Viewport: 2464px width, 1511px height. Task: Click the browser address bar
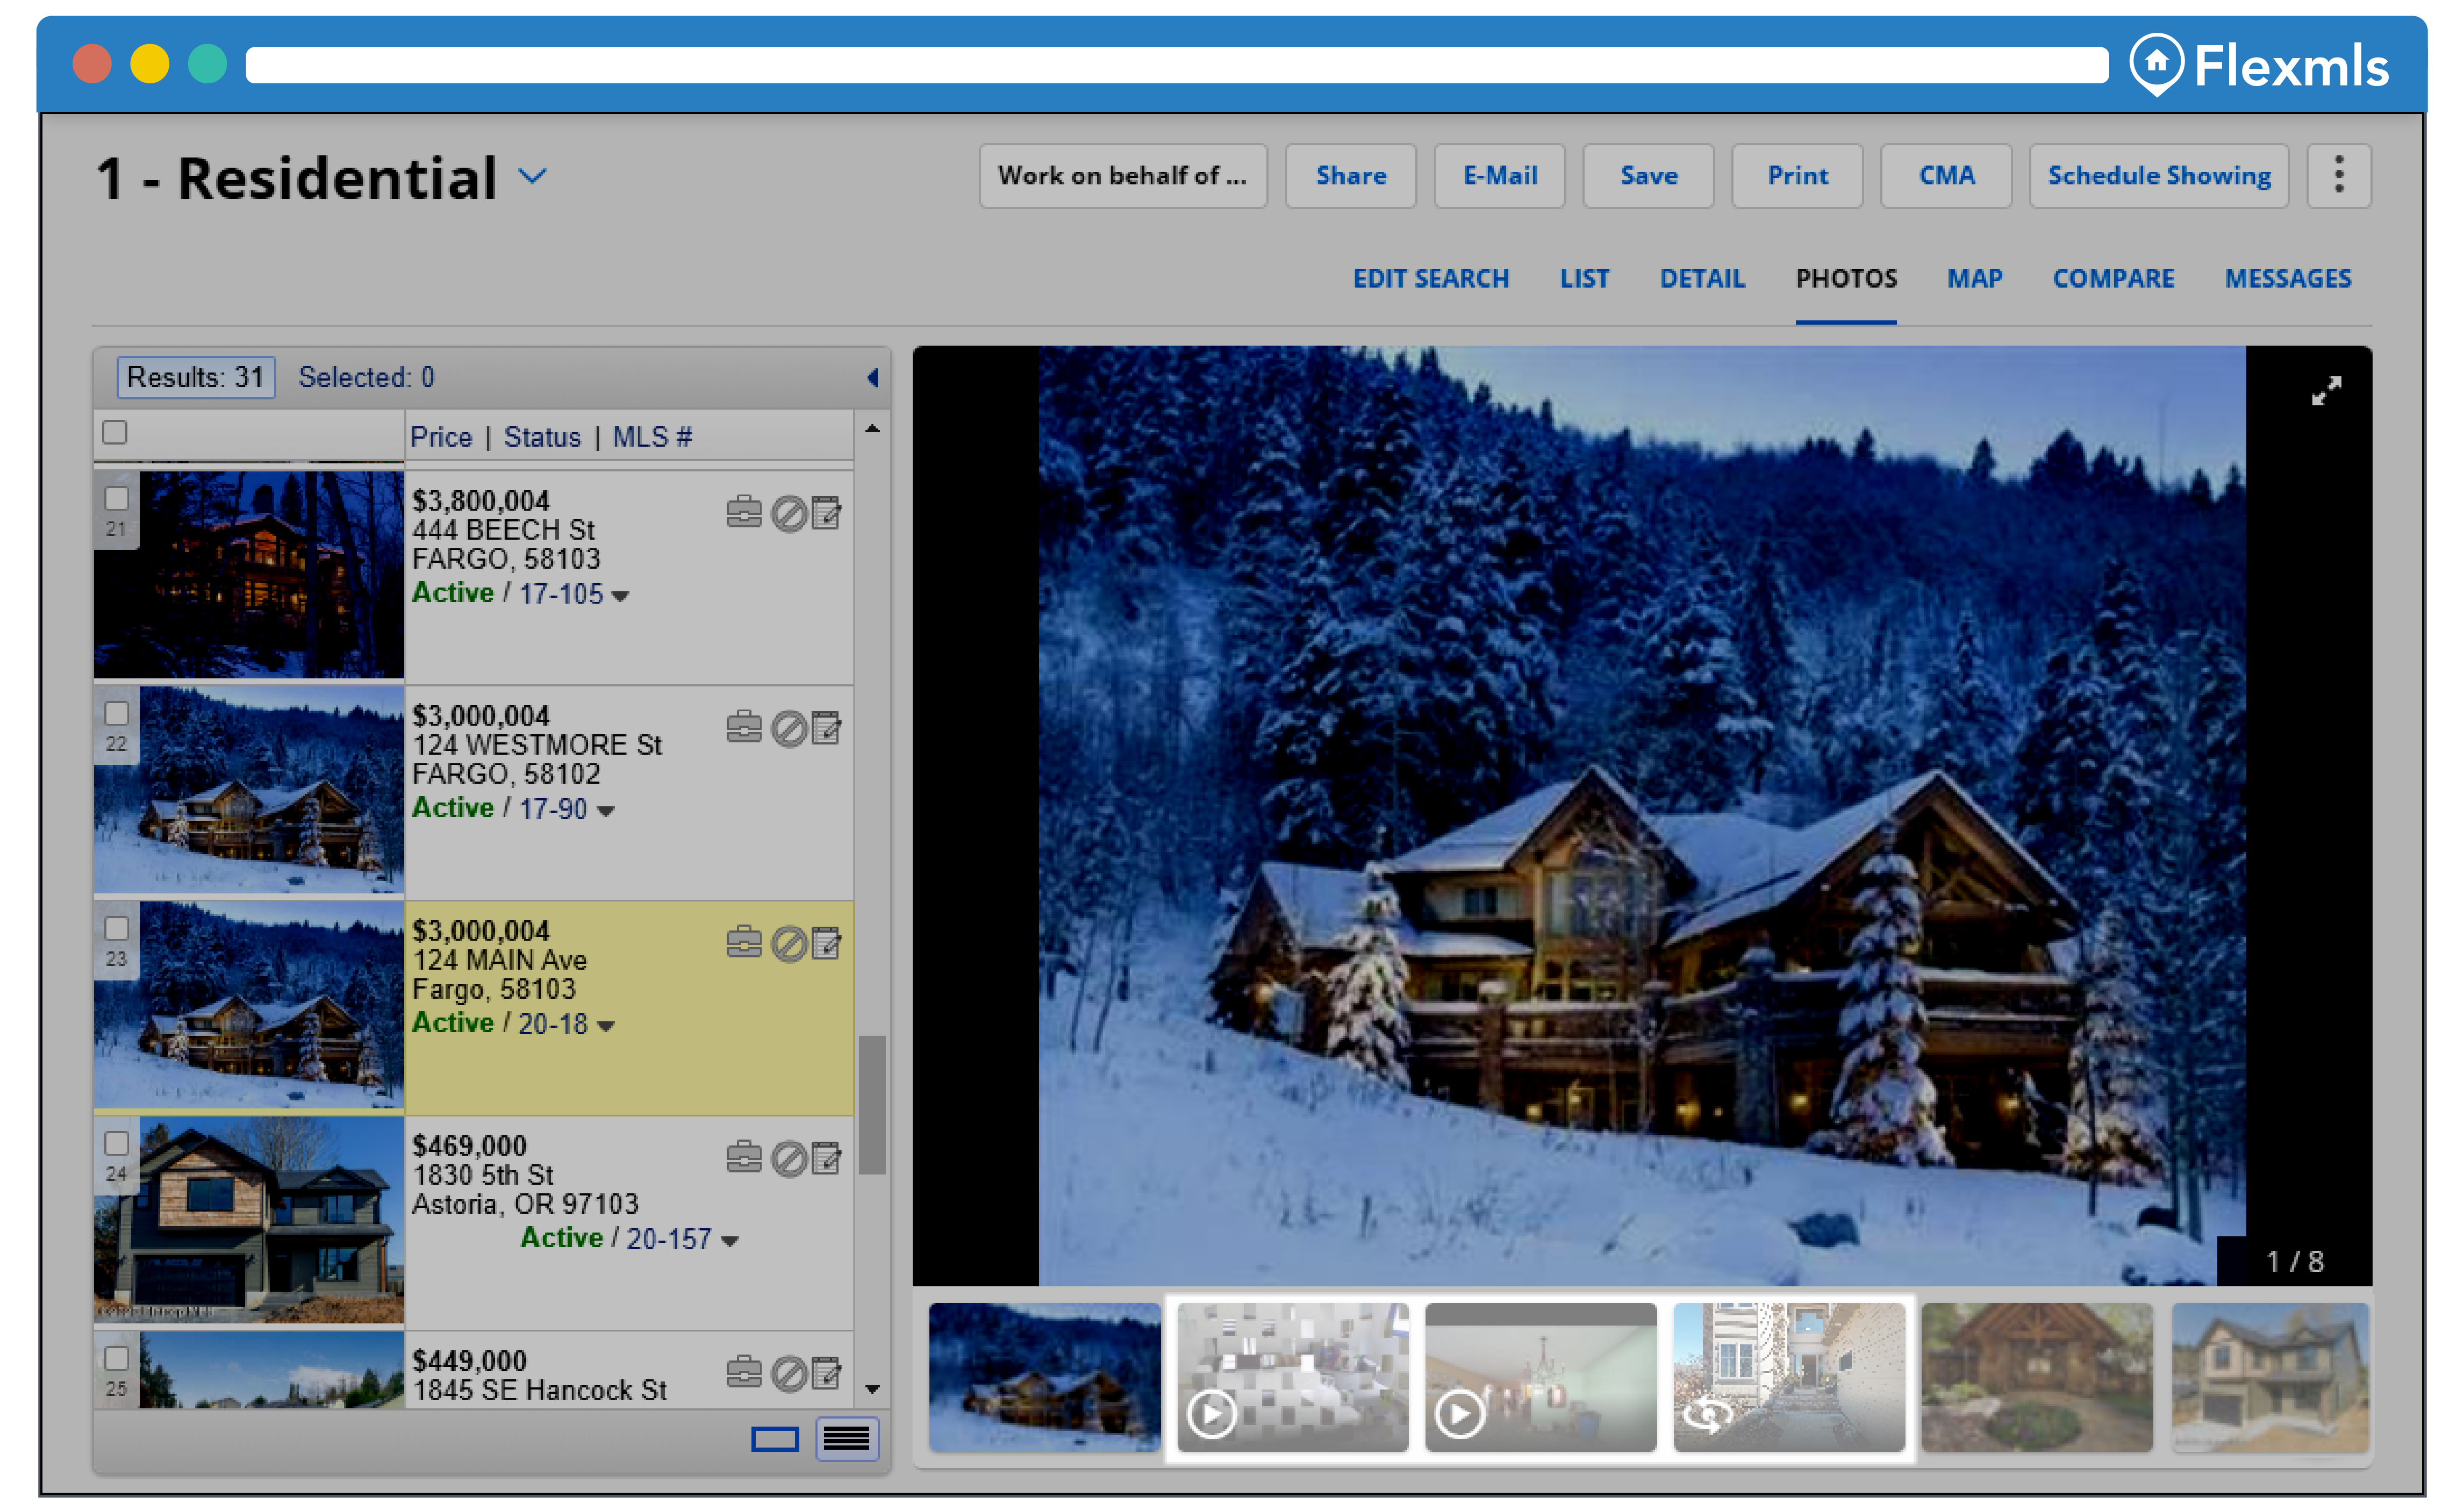(x=1177, y=65)
